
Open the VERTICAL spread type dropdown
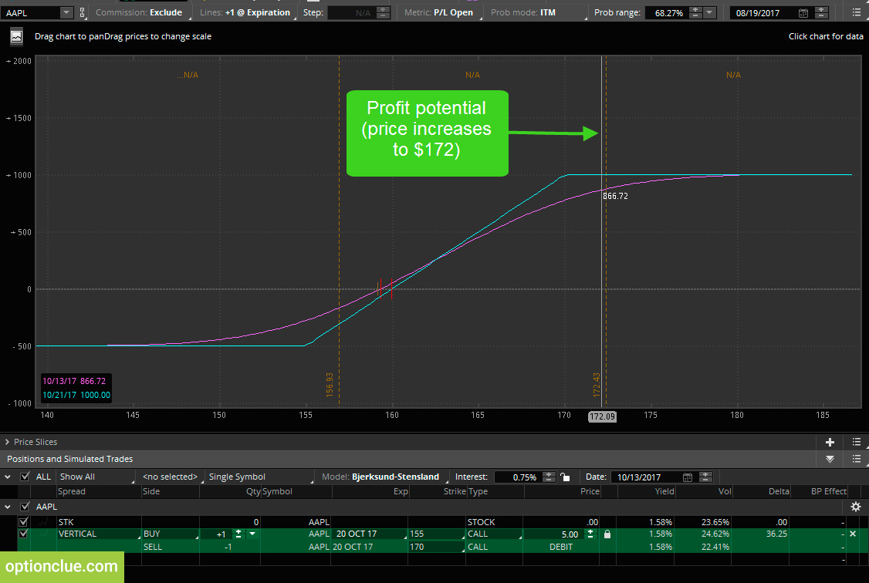point(99,534)
